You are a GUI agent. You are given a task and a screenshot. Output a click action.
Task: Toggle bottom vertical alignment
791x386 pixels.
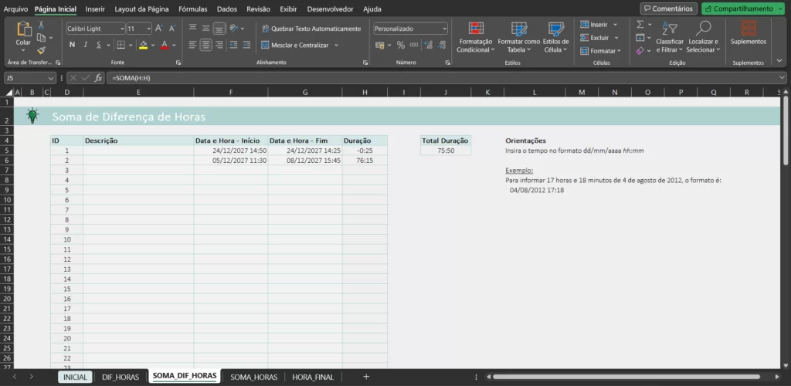click(x=219, y=29)
